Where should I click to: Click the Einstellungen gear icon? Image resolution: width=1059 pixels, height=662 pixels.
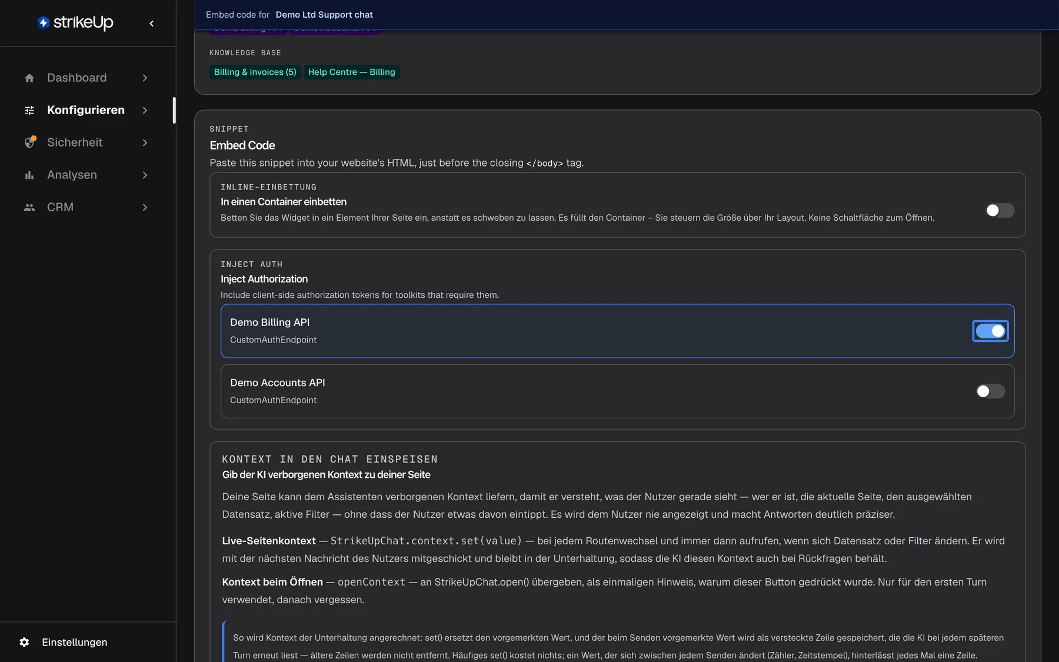coord(24,642)
